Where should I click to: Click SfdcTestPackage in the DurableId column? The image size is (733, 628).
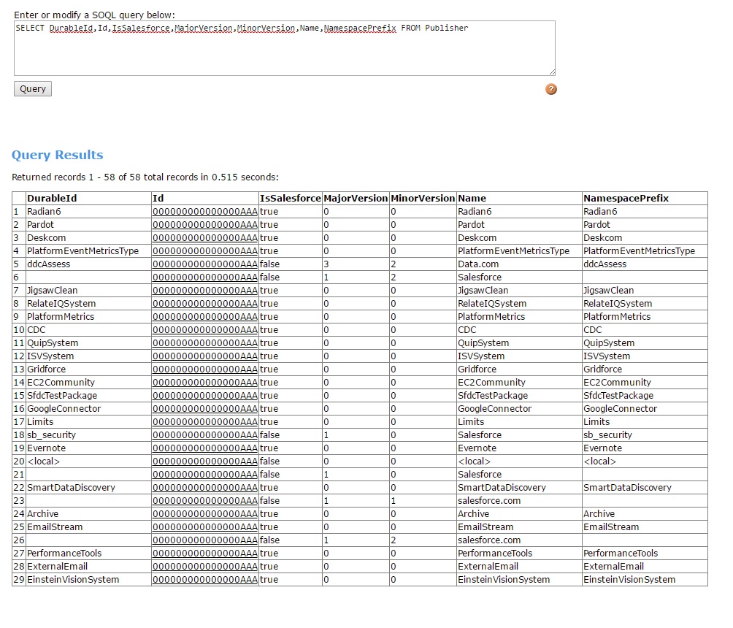62,395
